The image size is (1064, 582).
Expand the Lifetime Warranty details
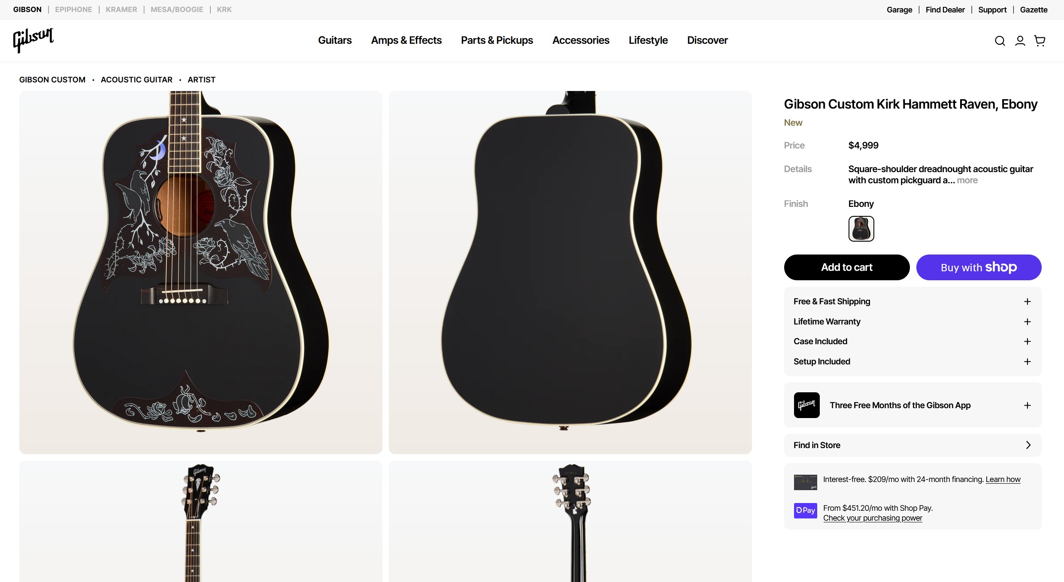pos(1027,322)
